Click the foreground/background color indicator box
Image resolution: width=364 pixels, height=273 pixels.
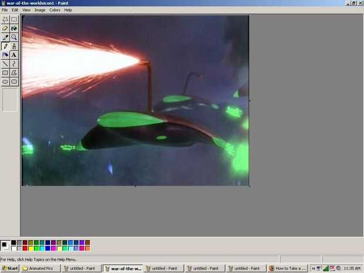(x=5, y=245)
